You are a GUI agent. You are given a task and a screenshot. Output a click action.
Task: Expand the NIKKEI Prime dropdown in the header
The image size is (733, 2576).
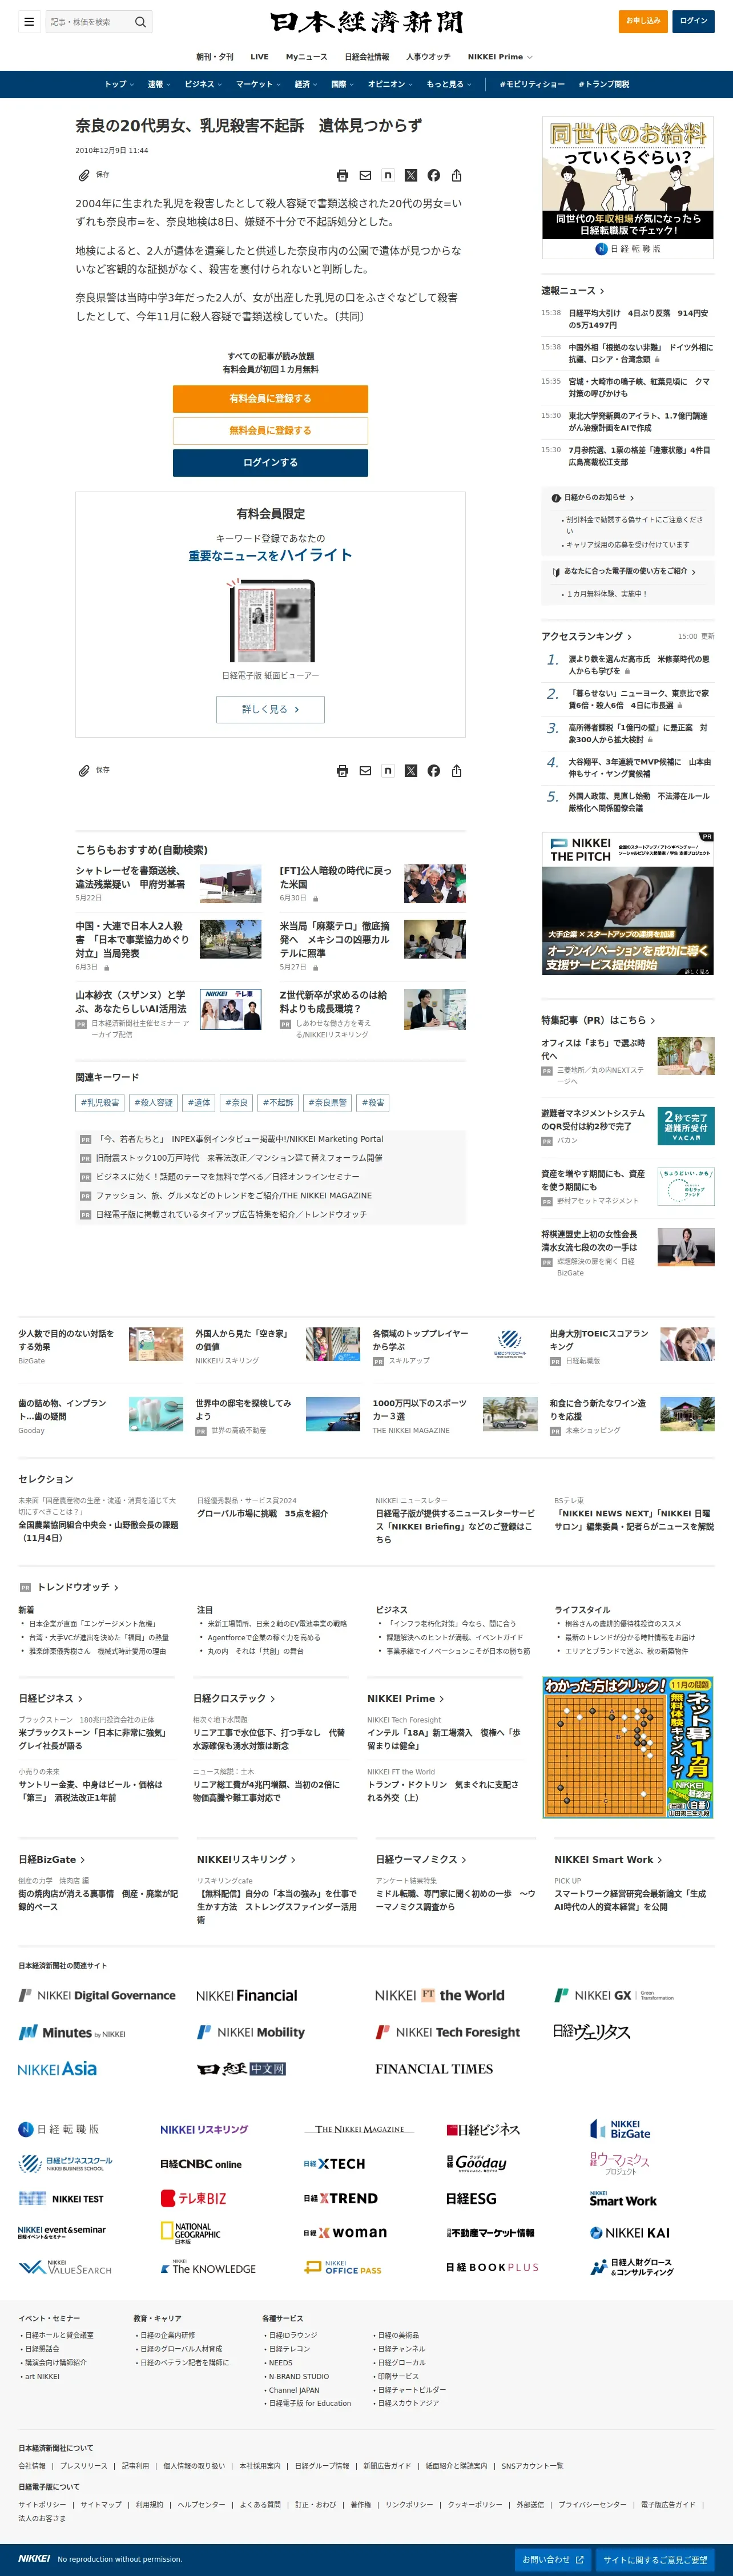point(500,57)
